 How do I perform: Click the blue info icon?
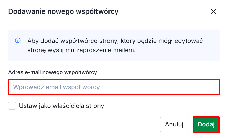(x=18, y=40)
